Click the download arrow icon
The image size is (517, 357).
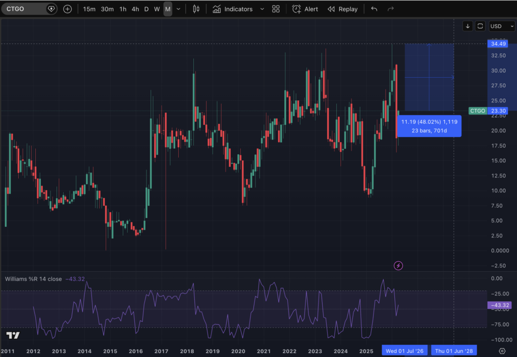click(x=468, y=26)
